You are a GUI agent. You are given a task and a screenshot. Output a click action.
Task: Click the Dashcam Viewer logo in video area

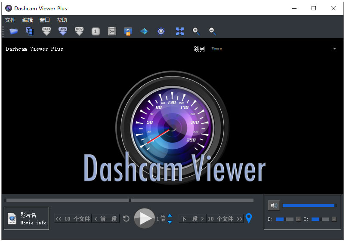[x=174, y=128]
